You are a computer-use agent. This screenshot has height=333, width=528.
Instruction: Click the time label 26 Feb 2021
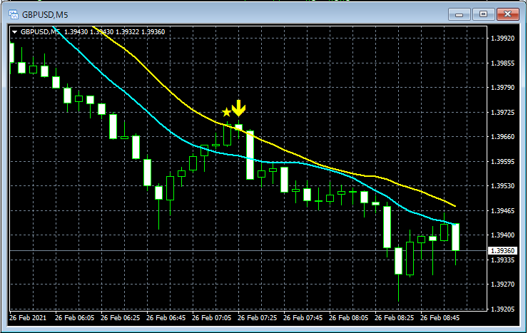pos(28,317)
